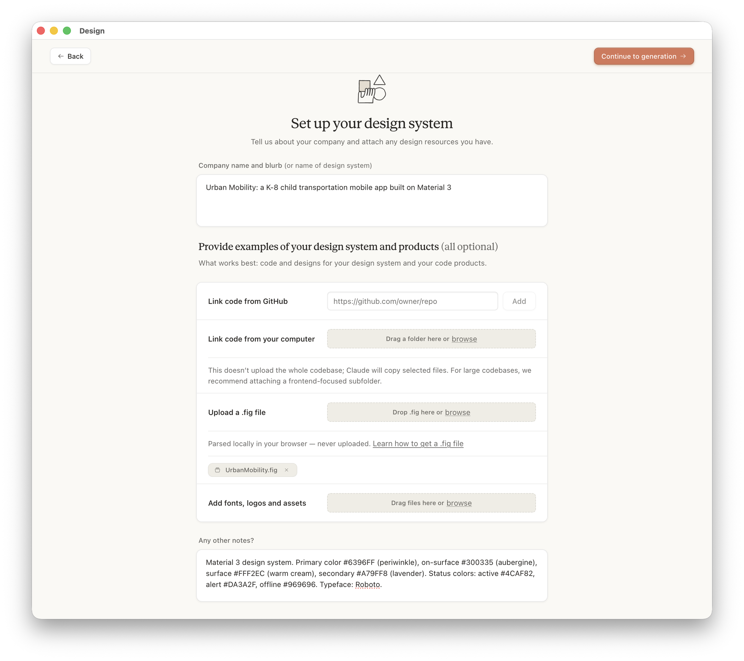Close the window with red button

click(41, 31)
